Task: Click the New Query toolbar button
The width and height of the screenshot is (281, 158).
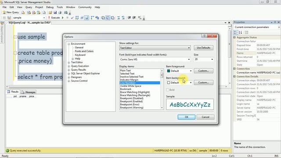Action: 11,12
